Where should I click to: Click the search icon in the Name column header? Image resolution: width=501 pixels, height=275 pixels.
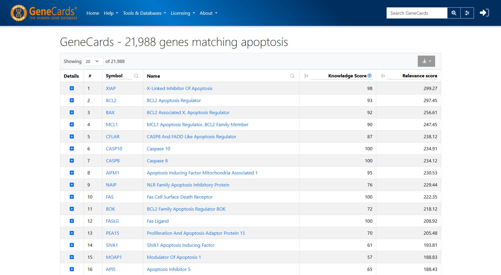292,76
